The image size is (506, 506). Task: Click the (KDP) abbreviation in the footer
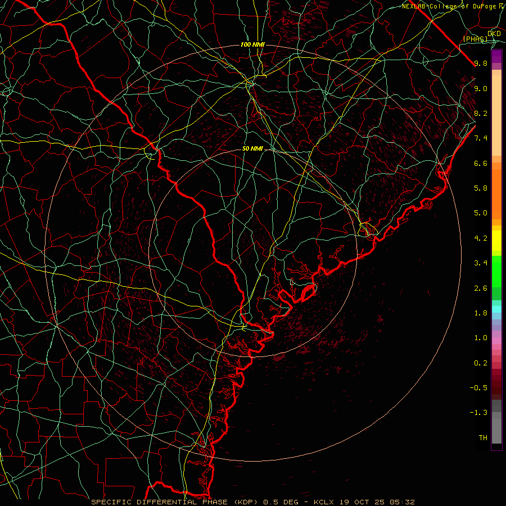pyautogui.click(x=245, y=502)
